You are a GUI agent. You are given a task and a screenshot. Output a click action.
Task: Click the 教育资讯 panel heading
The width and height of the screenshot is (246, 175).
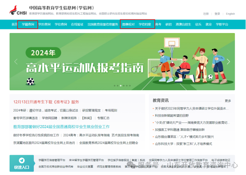coord(161,100)
